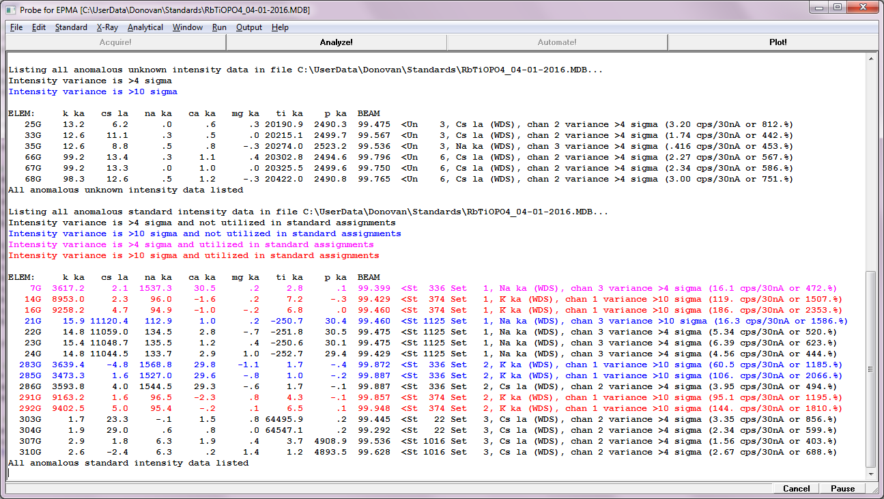
Task: Open the Probe for EPMA title bar icon
Action: coord(11,9)
